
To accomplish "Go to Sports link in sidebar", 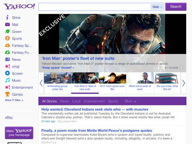I will point(17,39).
